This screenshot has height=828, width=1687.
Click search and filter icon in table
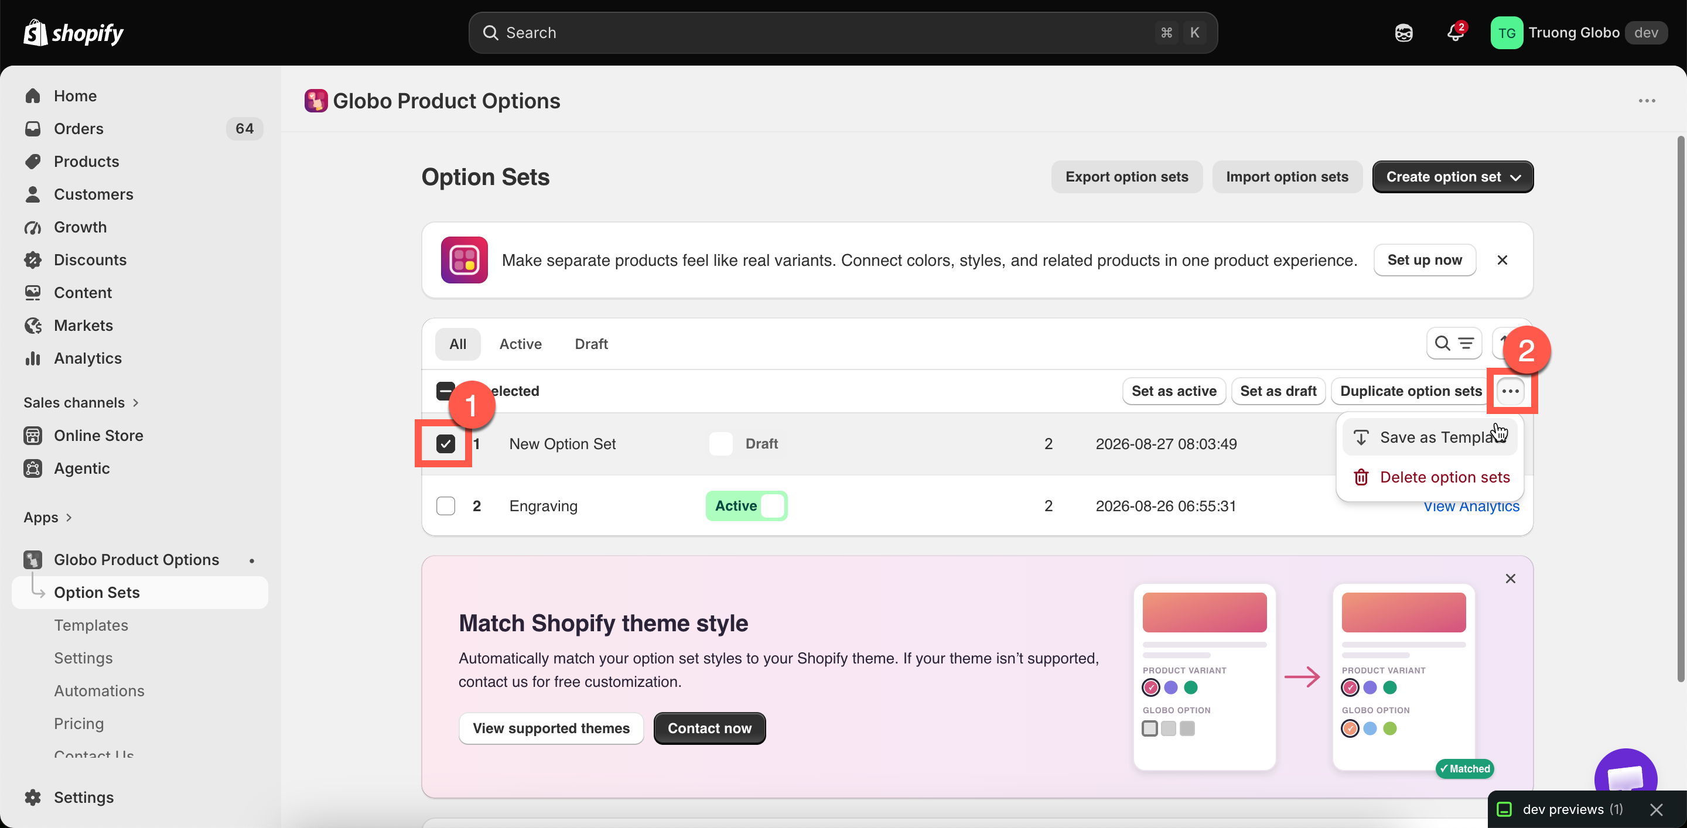[1454, 344]
